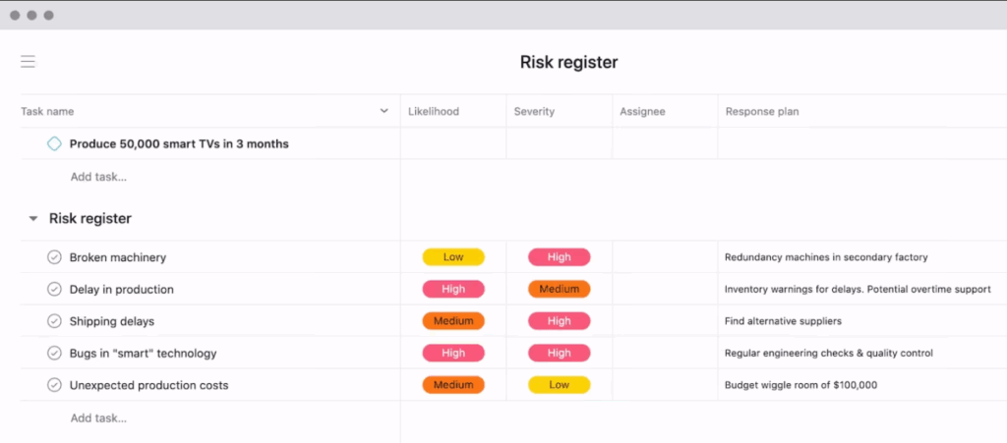Screen dimensions: 1007x443
Task: Open Likelihood Medium tag for Shipping delays
Action: tap(453, 321)
